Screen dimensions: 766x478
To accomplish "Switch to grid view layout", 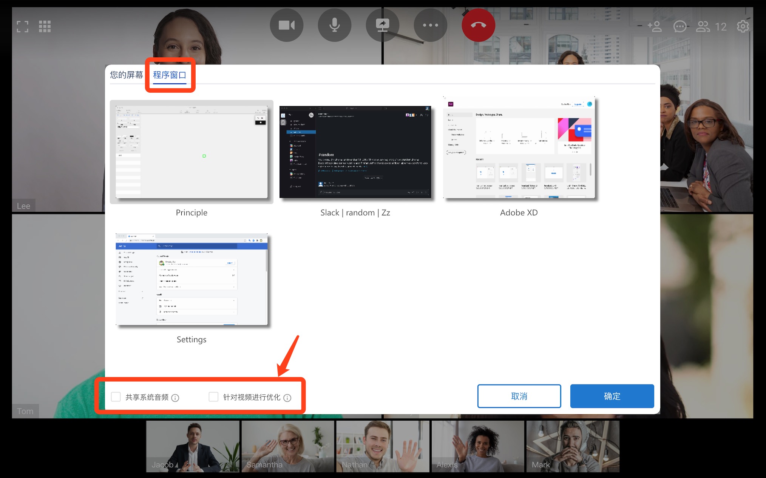I will [x=45, y=26].
